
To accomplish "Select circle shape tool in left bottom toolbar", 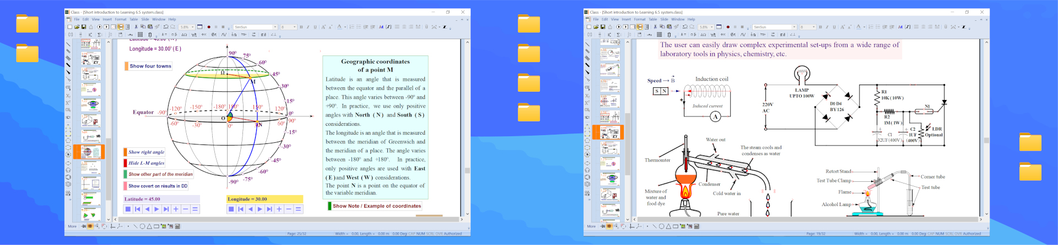I will click(x=142, y=226).
